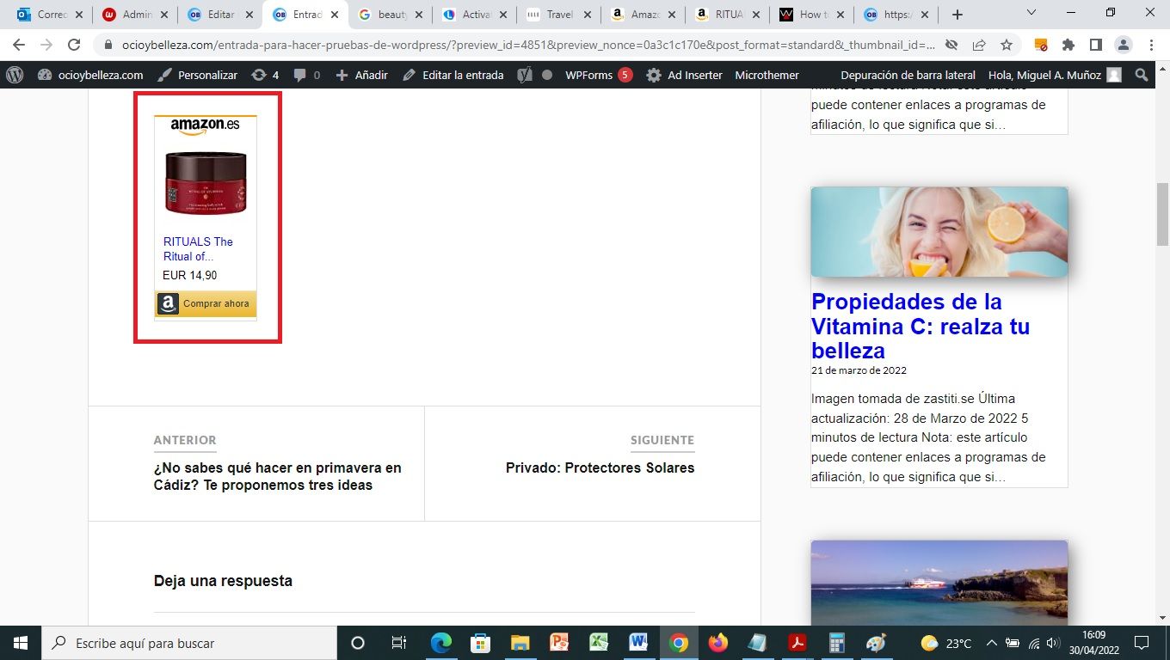Open Personalizar in the admin bar
The width and height of the screenshot is (1170, 660).
[198, 75]
